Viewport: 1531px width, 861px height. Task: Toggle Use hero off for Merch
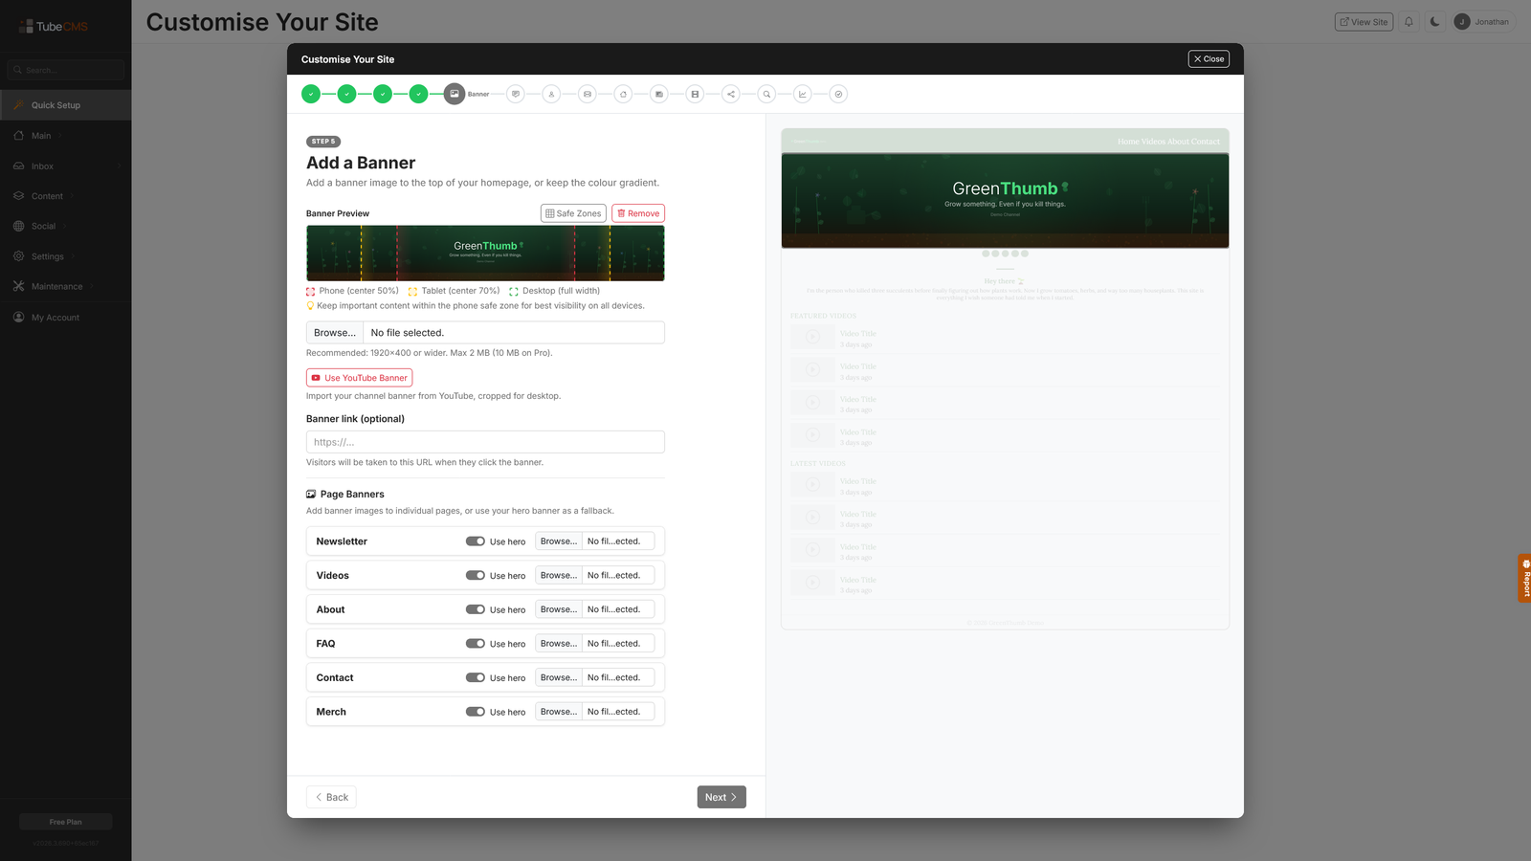[475, 711]
